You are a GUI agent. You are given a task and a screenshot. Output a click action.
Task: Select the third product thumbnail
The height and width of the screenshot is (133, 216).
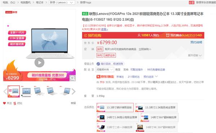tap(39, 91)
